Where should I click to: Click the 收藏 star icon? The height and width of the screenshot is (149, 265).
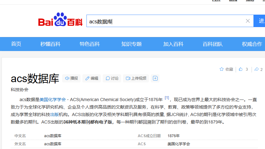pyautogui.click(x=222, y=69)
